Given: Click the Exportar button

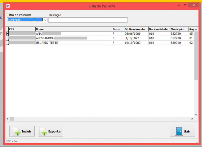Looking at the screenshot, I should pos(50,131).
